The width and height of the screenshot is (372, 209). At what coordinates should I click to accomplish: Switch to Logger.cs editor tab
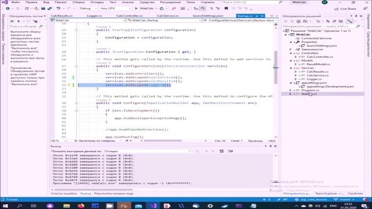94,16
